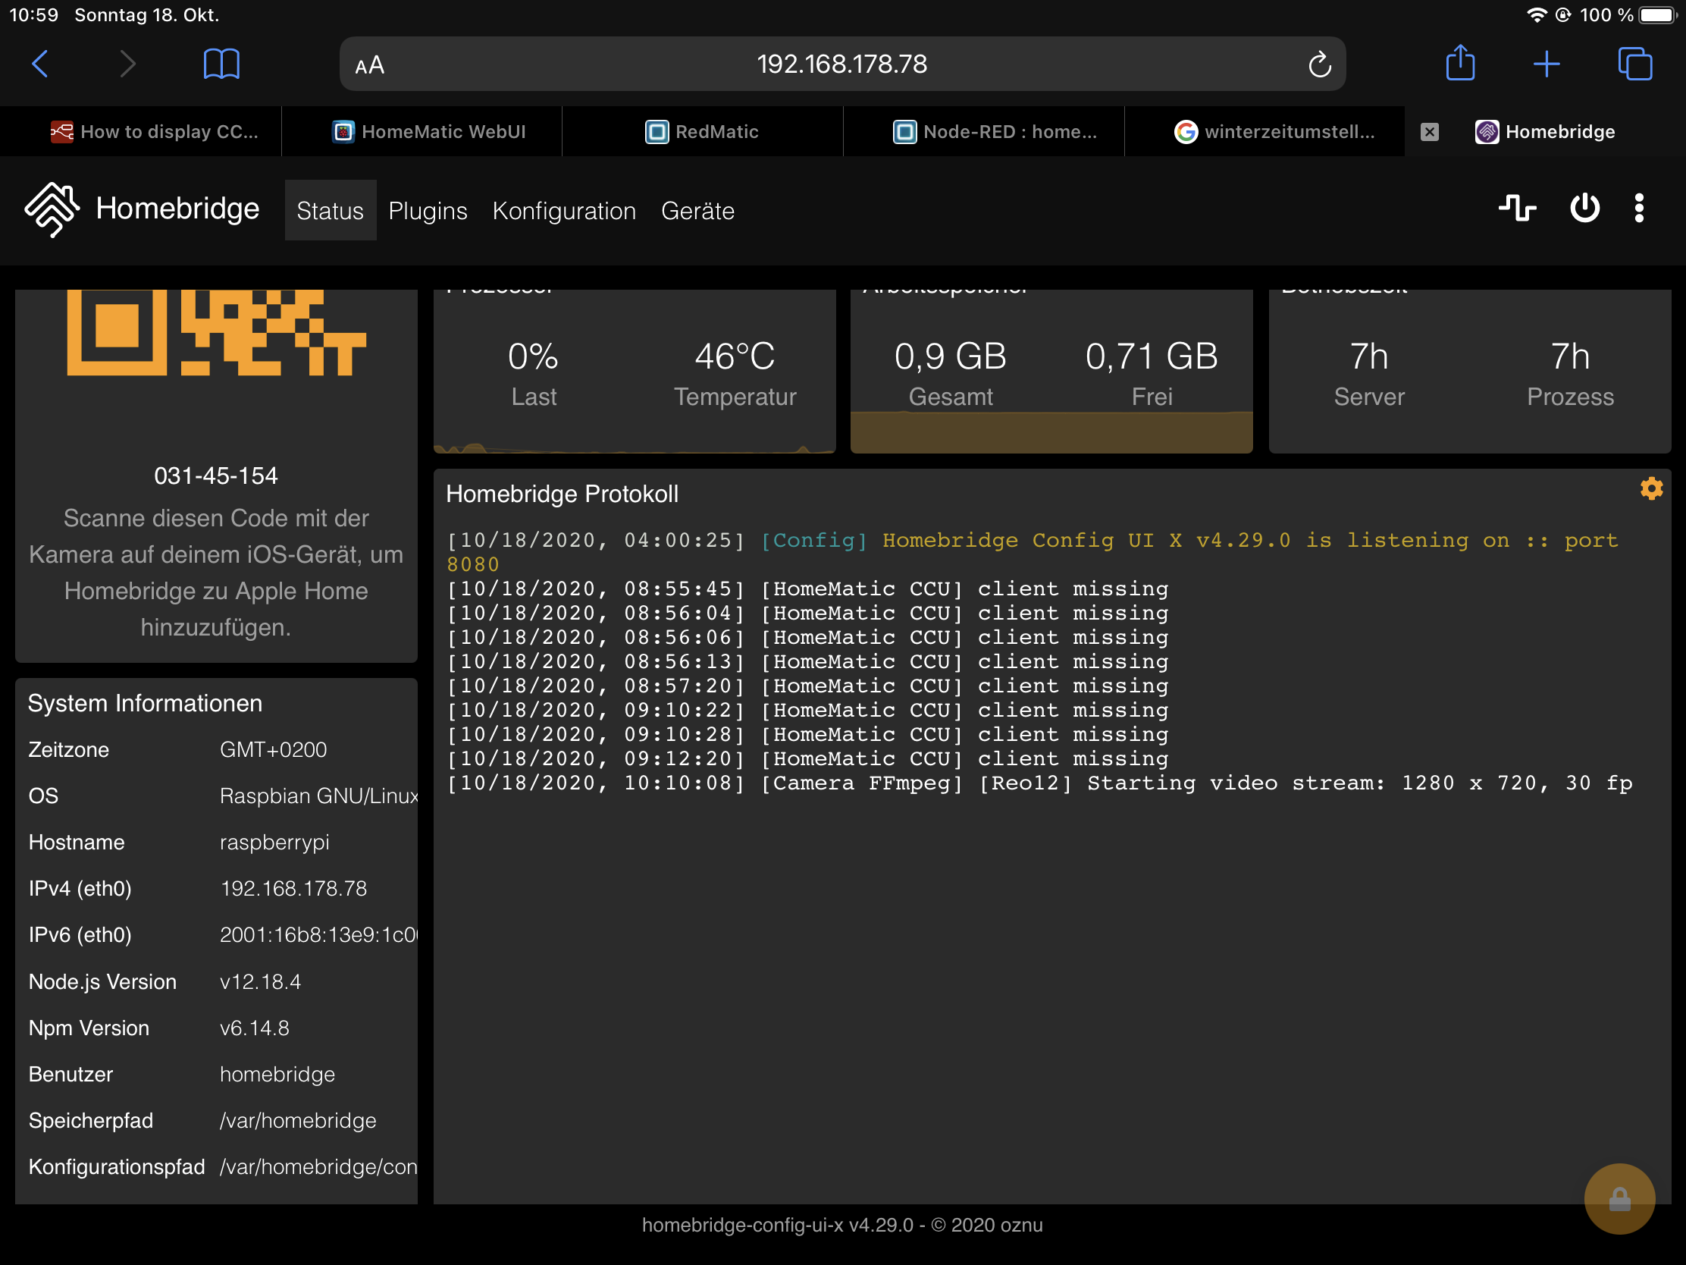Open the Konfiguration page
1686x1265 pixels.
click(x=564, y=210)
